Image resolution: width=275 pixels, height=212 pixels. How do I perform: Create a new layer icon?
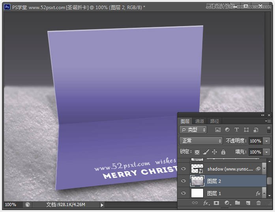(x=248, y=203)
